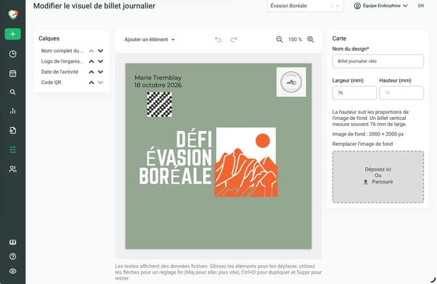The image size is (437, 284).
Task: Move Nom complet layer down
Action: click(100, 51)
